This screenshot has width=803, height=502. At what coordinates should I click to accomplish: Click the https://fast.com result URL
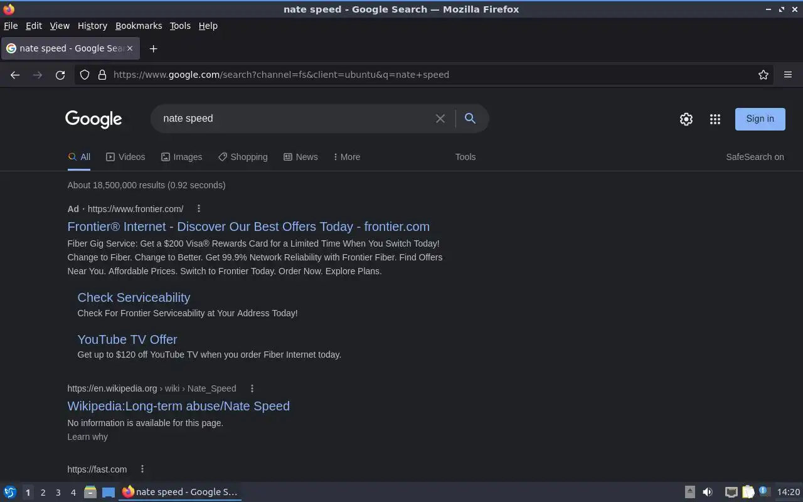(97, 469)
